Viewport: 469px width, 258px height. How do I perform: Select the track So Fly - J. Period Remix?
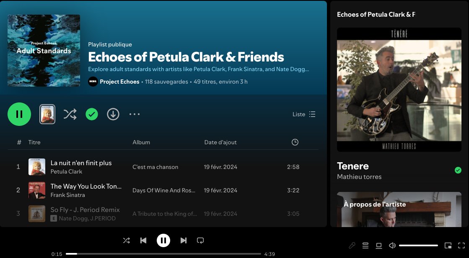pos(85,209)
